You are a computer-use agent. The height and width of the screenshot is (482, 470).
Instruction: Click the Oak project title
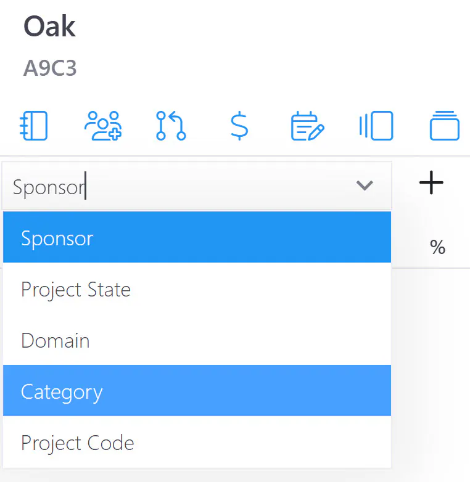pyautogui.click(x=49, y=27)
